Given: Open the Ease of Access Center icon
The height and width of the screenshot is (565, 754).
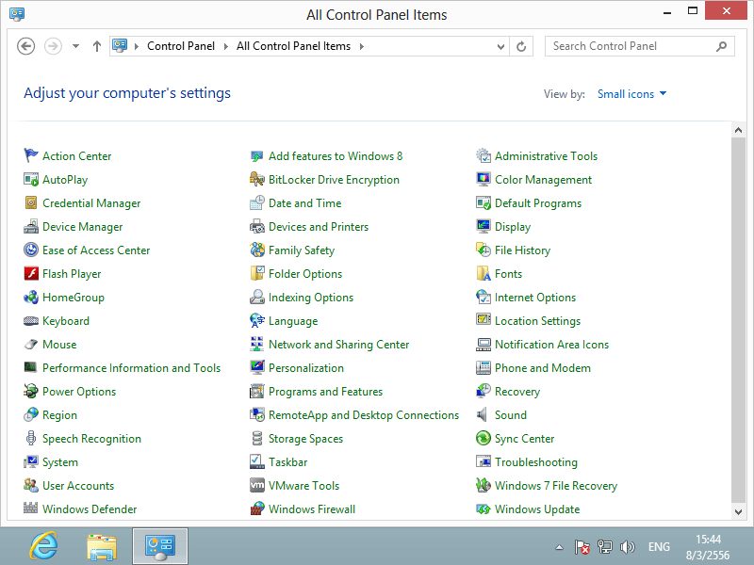Looking at the screenshot, I should click(x=31, y=250).
